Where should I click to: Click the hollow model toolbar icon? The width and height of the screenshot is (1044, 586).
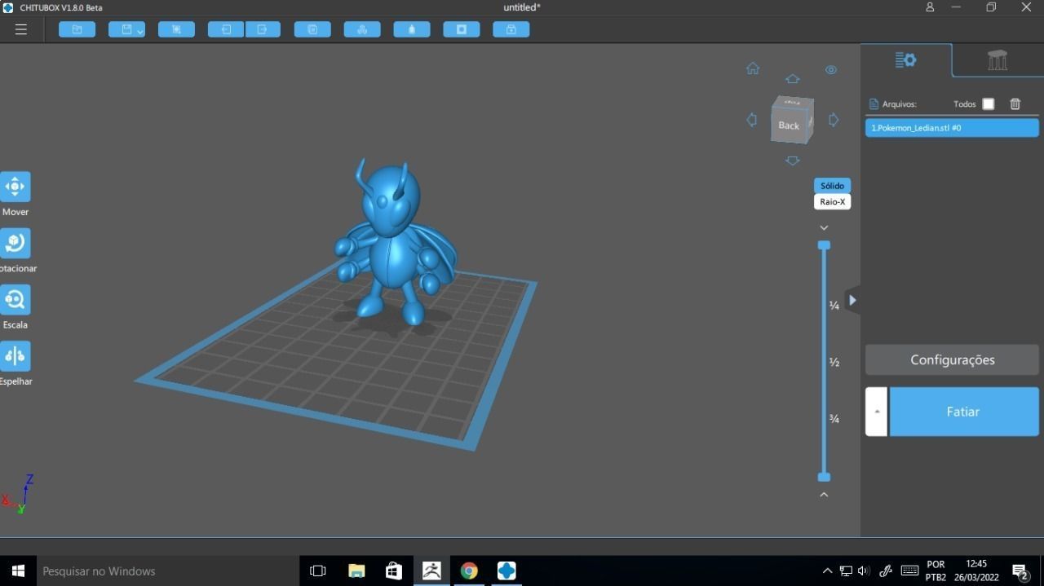point(462,29)
